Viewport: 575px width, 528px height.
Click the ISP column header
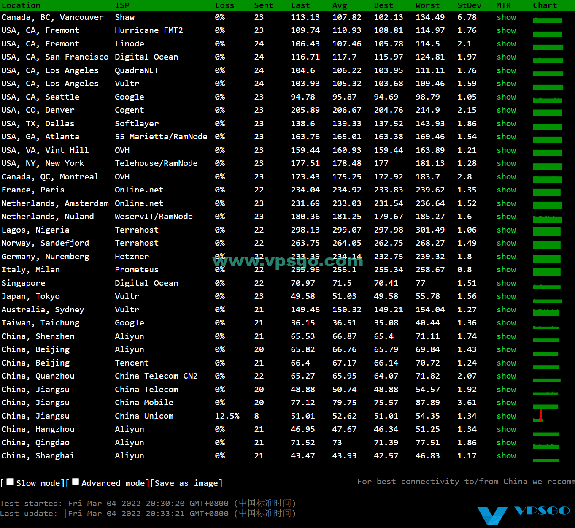pyautogui.click(x=122, y=5)
